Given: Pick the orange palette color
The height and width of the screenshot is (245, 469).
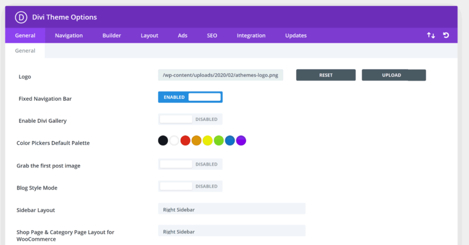Looking at the screenshot, I should (x=197, y=141).
